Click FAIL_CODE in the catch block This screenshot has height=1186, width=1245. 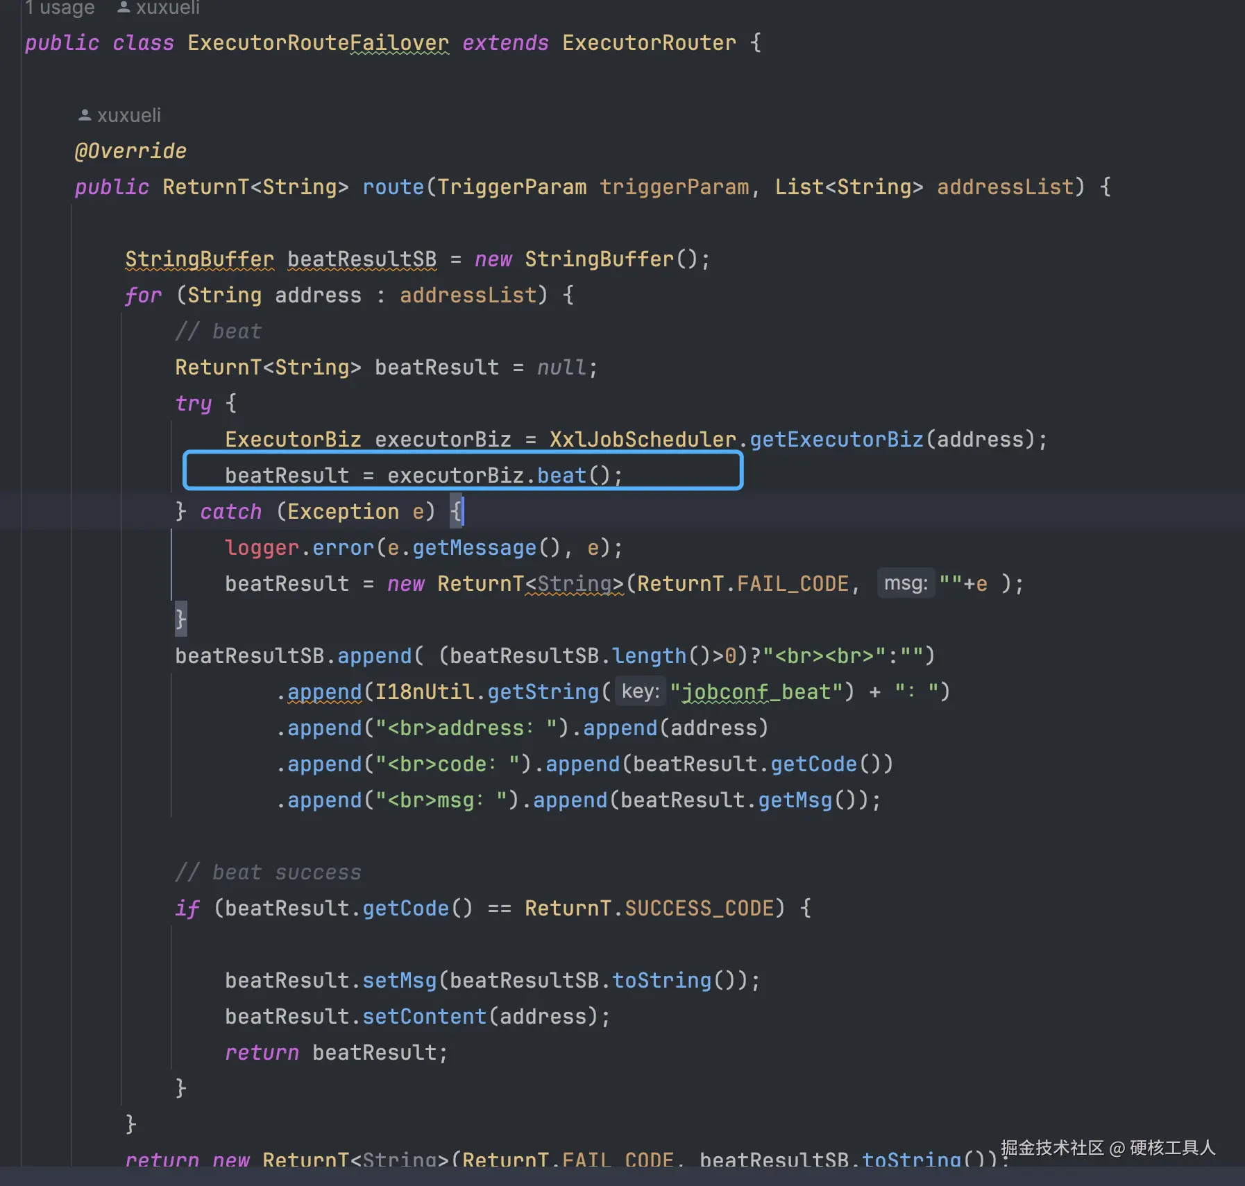tap(793, 584)
